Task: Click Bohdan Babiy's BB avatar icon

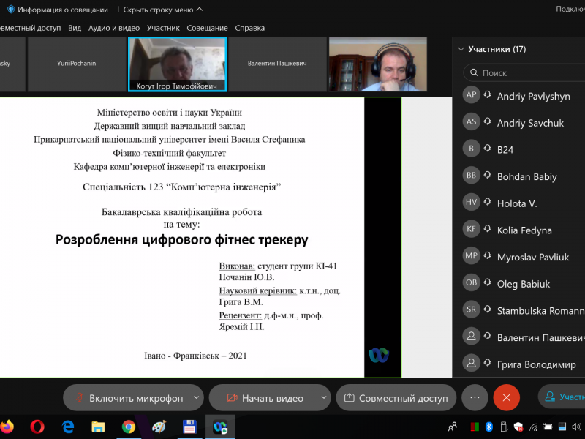Action: (472, 176)
